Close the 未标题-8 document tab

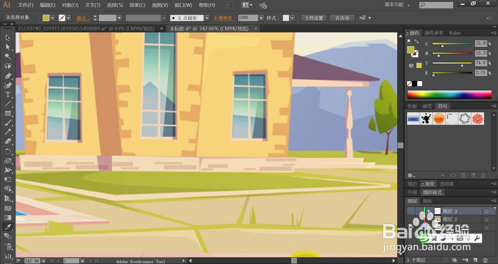pos(256,28)
